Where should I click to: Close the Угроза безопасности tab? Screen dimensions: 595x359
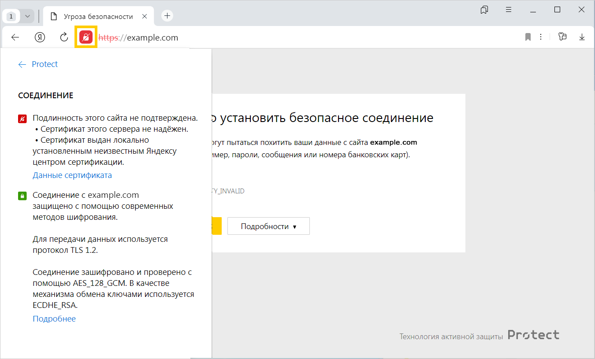[x=145, y=16]
